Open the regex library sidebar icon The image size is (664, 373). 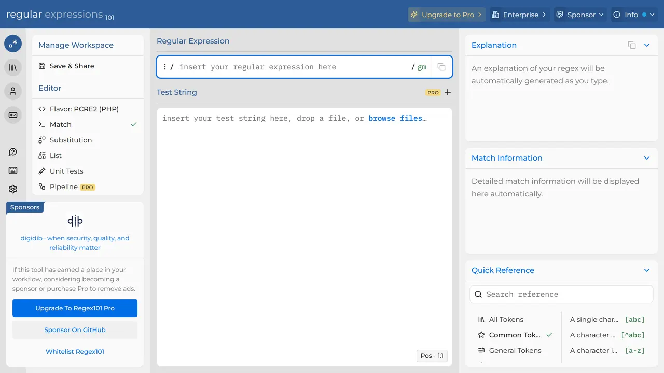(x=13, y=67)
